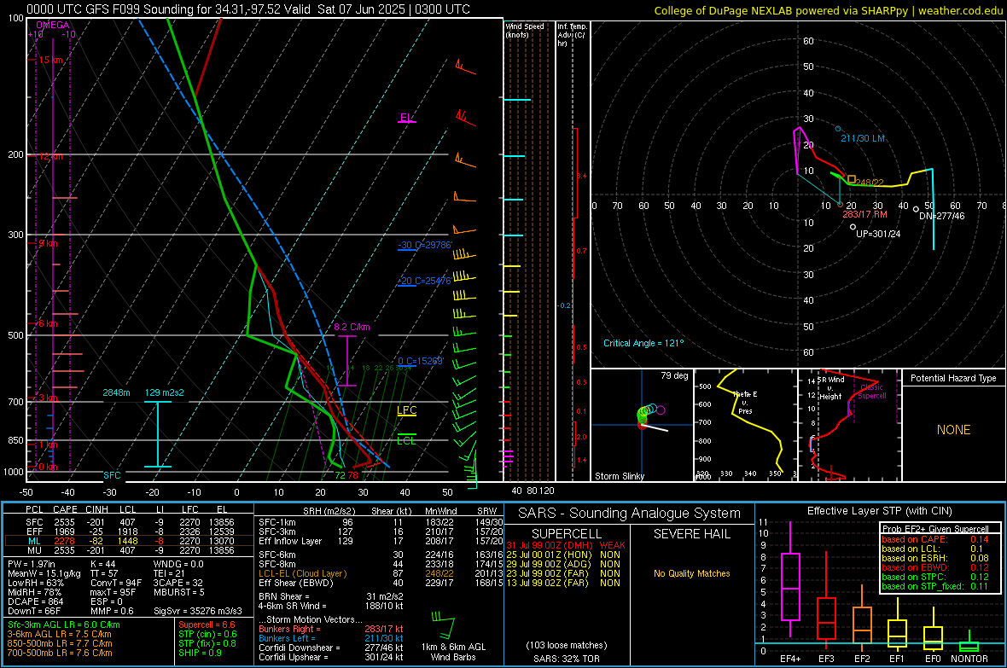
Task: Click the based on CAPE: 0.14 legend row
Action: click(x=935, y=539)
